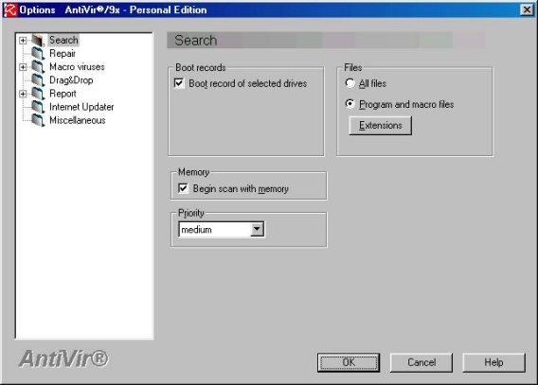The image size is (538, 385).
Task: Close the Options dialog window
Action: 527,9
